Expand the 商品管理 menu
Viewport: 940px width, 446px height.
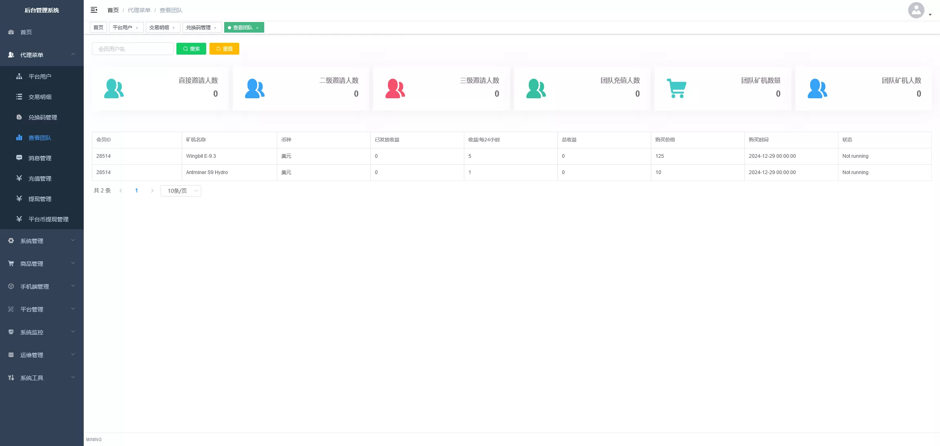[x=42, y=264]
